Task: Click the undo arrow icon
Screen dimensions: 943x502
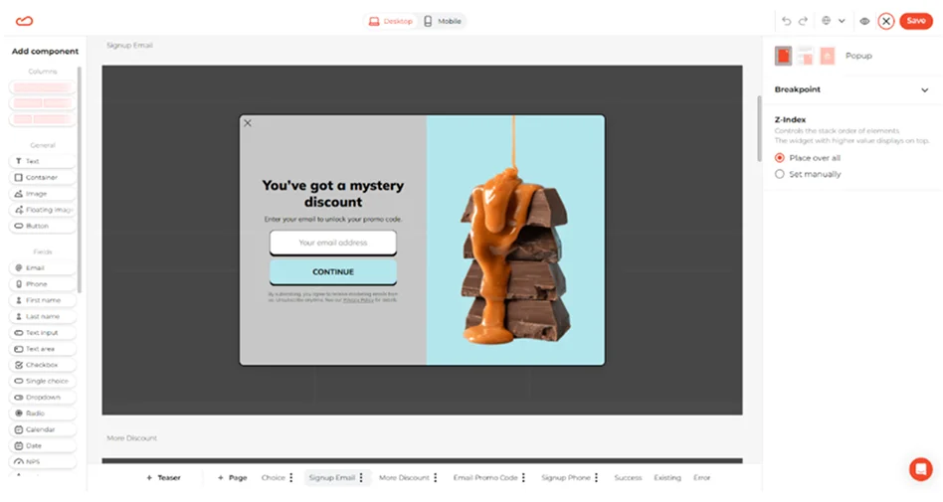Action: (x=787, y=21)
